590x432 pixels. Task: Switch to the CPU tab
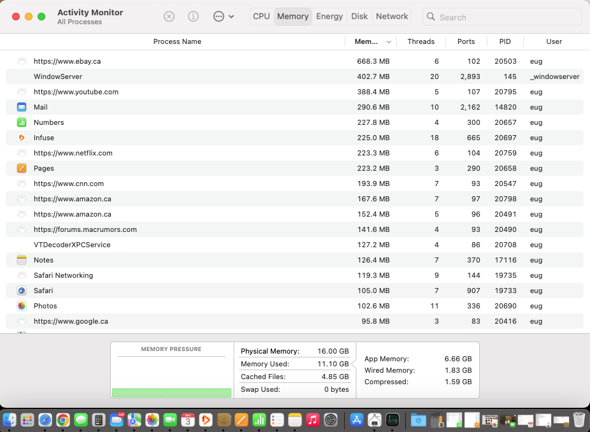261,16
